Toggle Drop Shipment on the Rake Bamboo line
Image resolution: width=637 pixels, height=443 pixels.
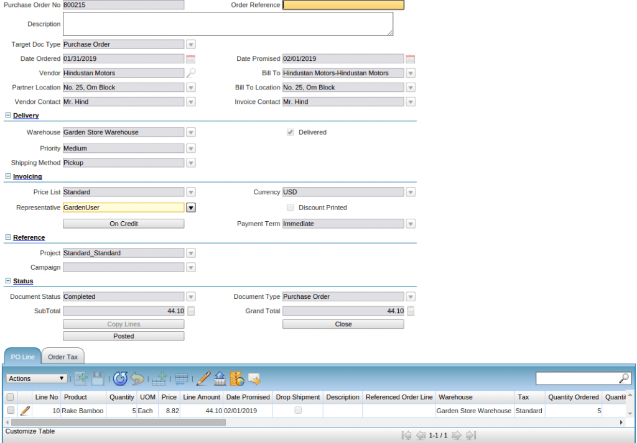(x=297, y=411)
